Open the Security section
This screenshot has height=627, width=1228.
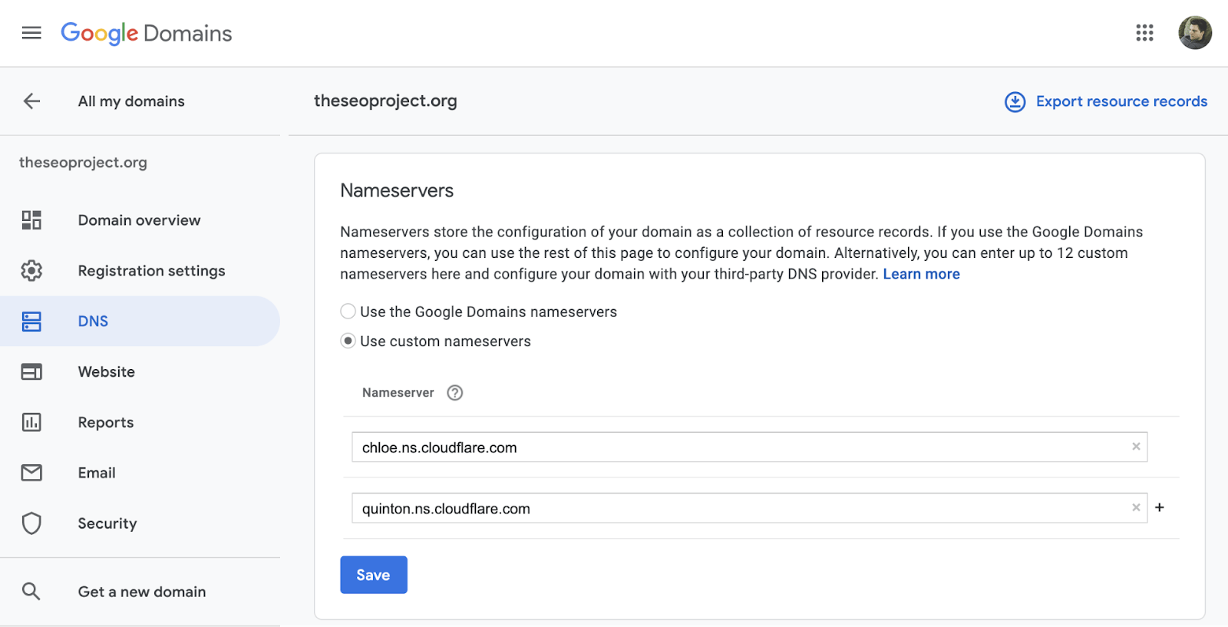point(107,523)
